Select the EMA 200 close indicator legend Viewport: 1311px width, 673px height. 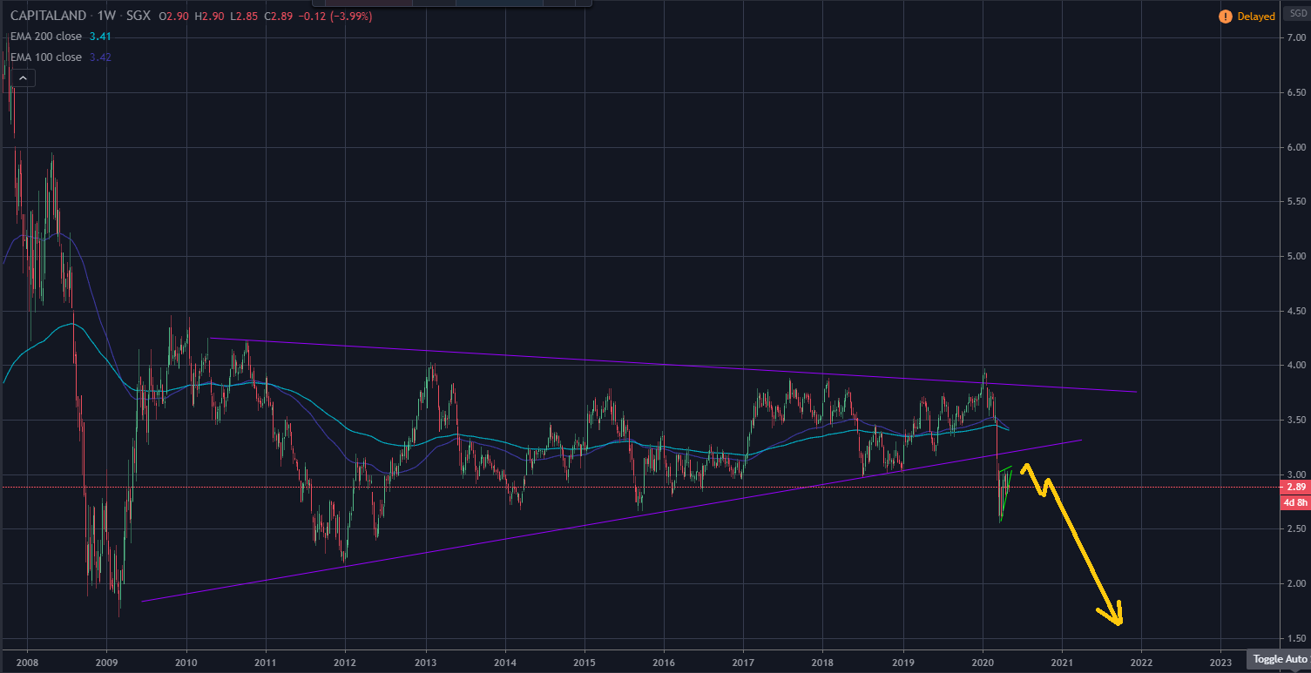(45, 37)
